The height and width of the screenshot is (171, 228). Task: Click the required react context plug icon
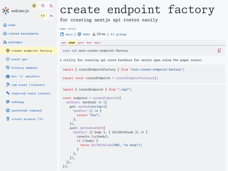point(8,93)
